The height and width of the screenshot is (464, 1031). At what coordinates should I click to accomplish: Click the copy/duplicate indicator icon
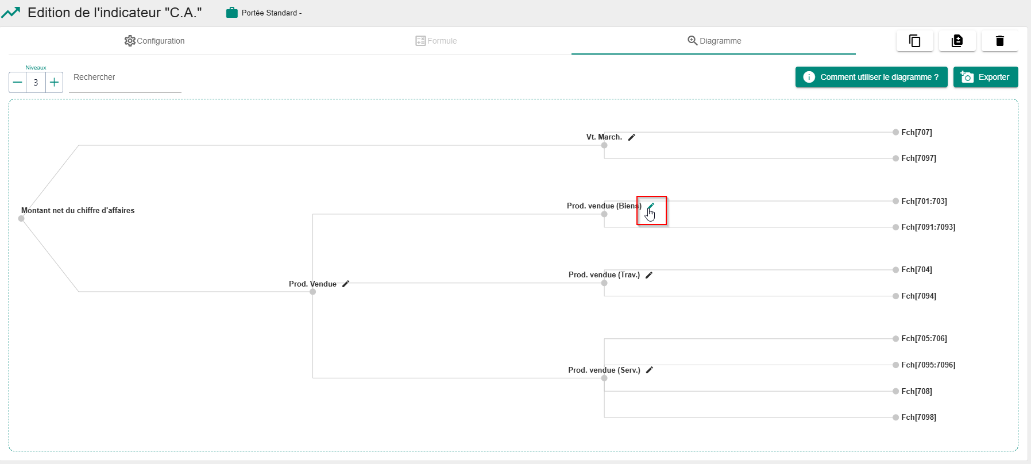914,41
